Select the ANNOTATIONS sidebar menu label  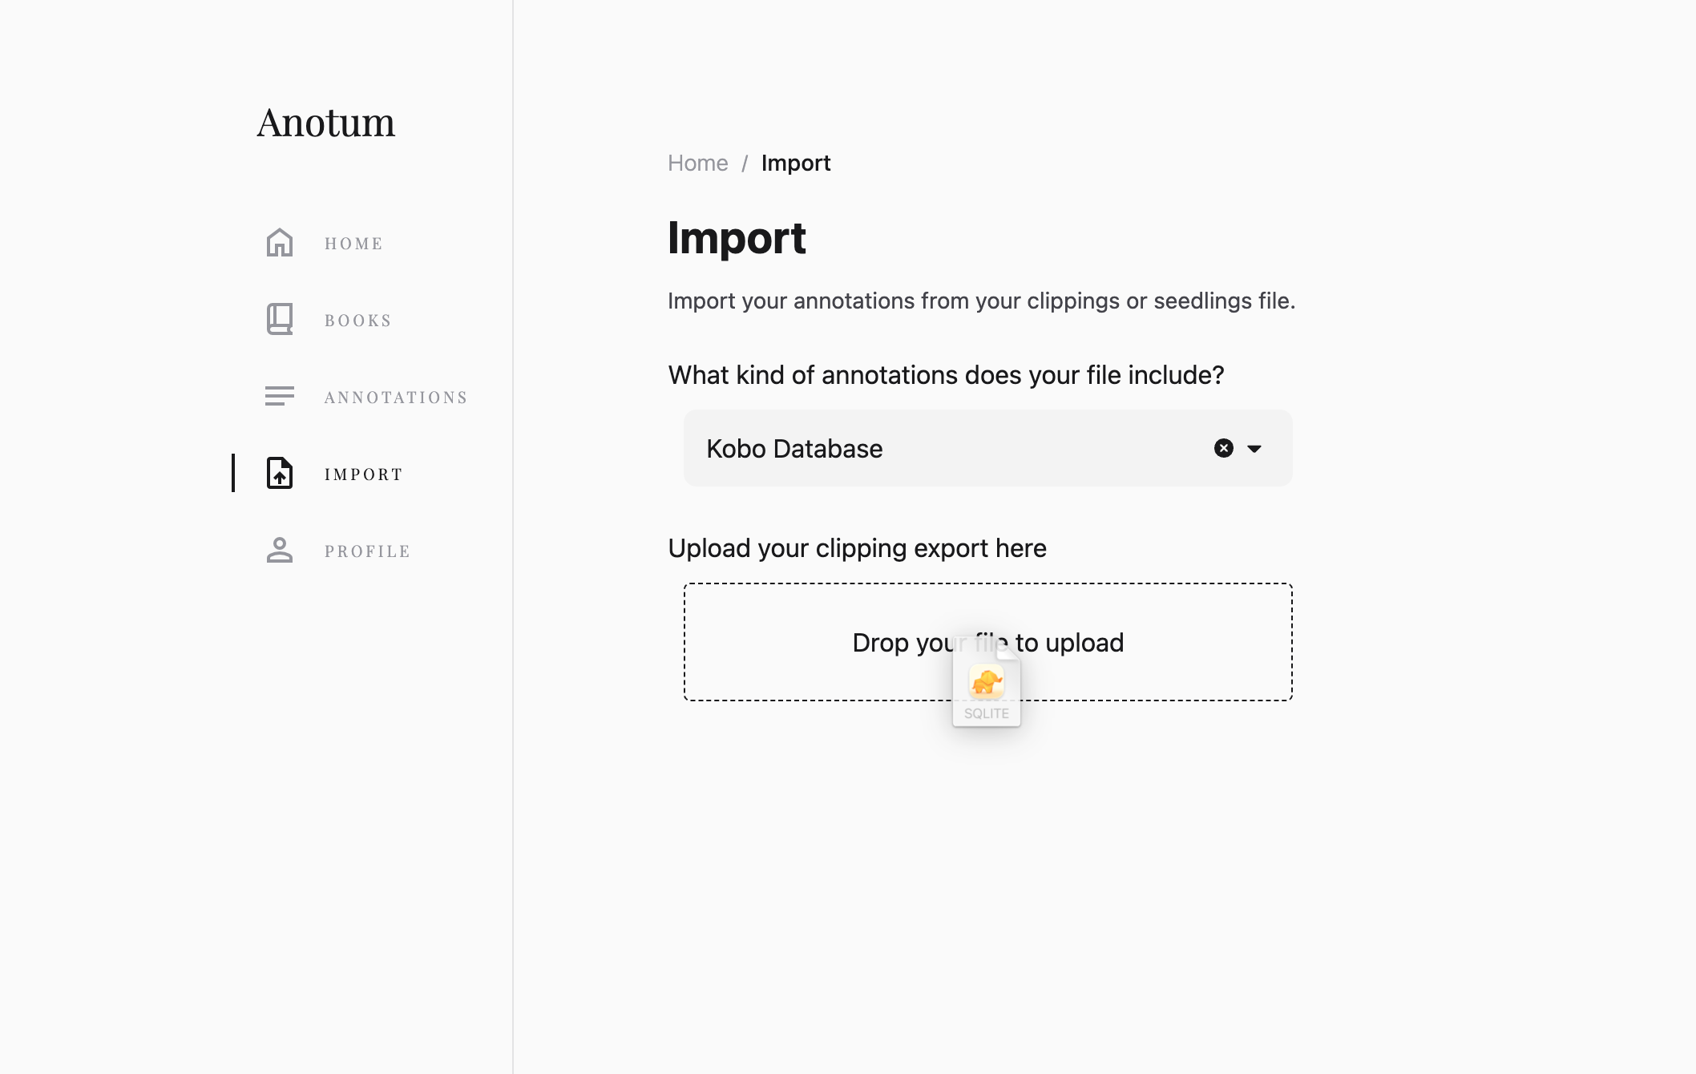(x=396, y=398)
